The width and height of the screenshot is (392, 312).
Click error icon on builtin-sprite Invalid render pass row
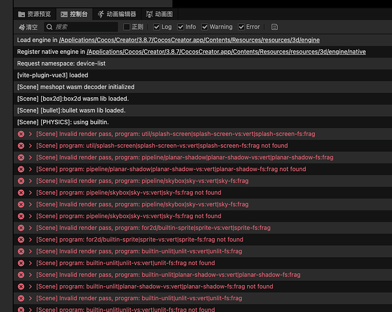coord(21,228)
